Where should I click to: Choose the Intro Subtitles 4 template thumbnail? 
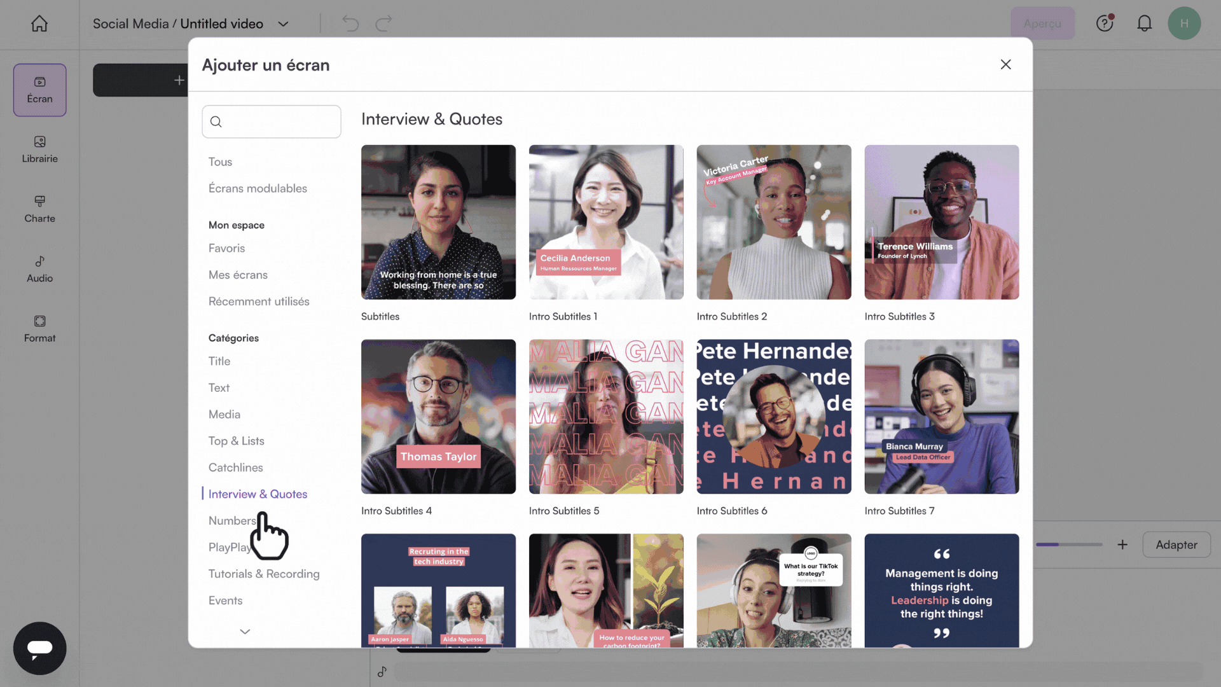(438, 417)
